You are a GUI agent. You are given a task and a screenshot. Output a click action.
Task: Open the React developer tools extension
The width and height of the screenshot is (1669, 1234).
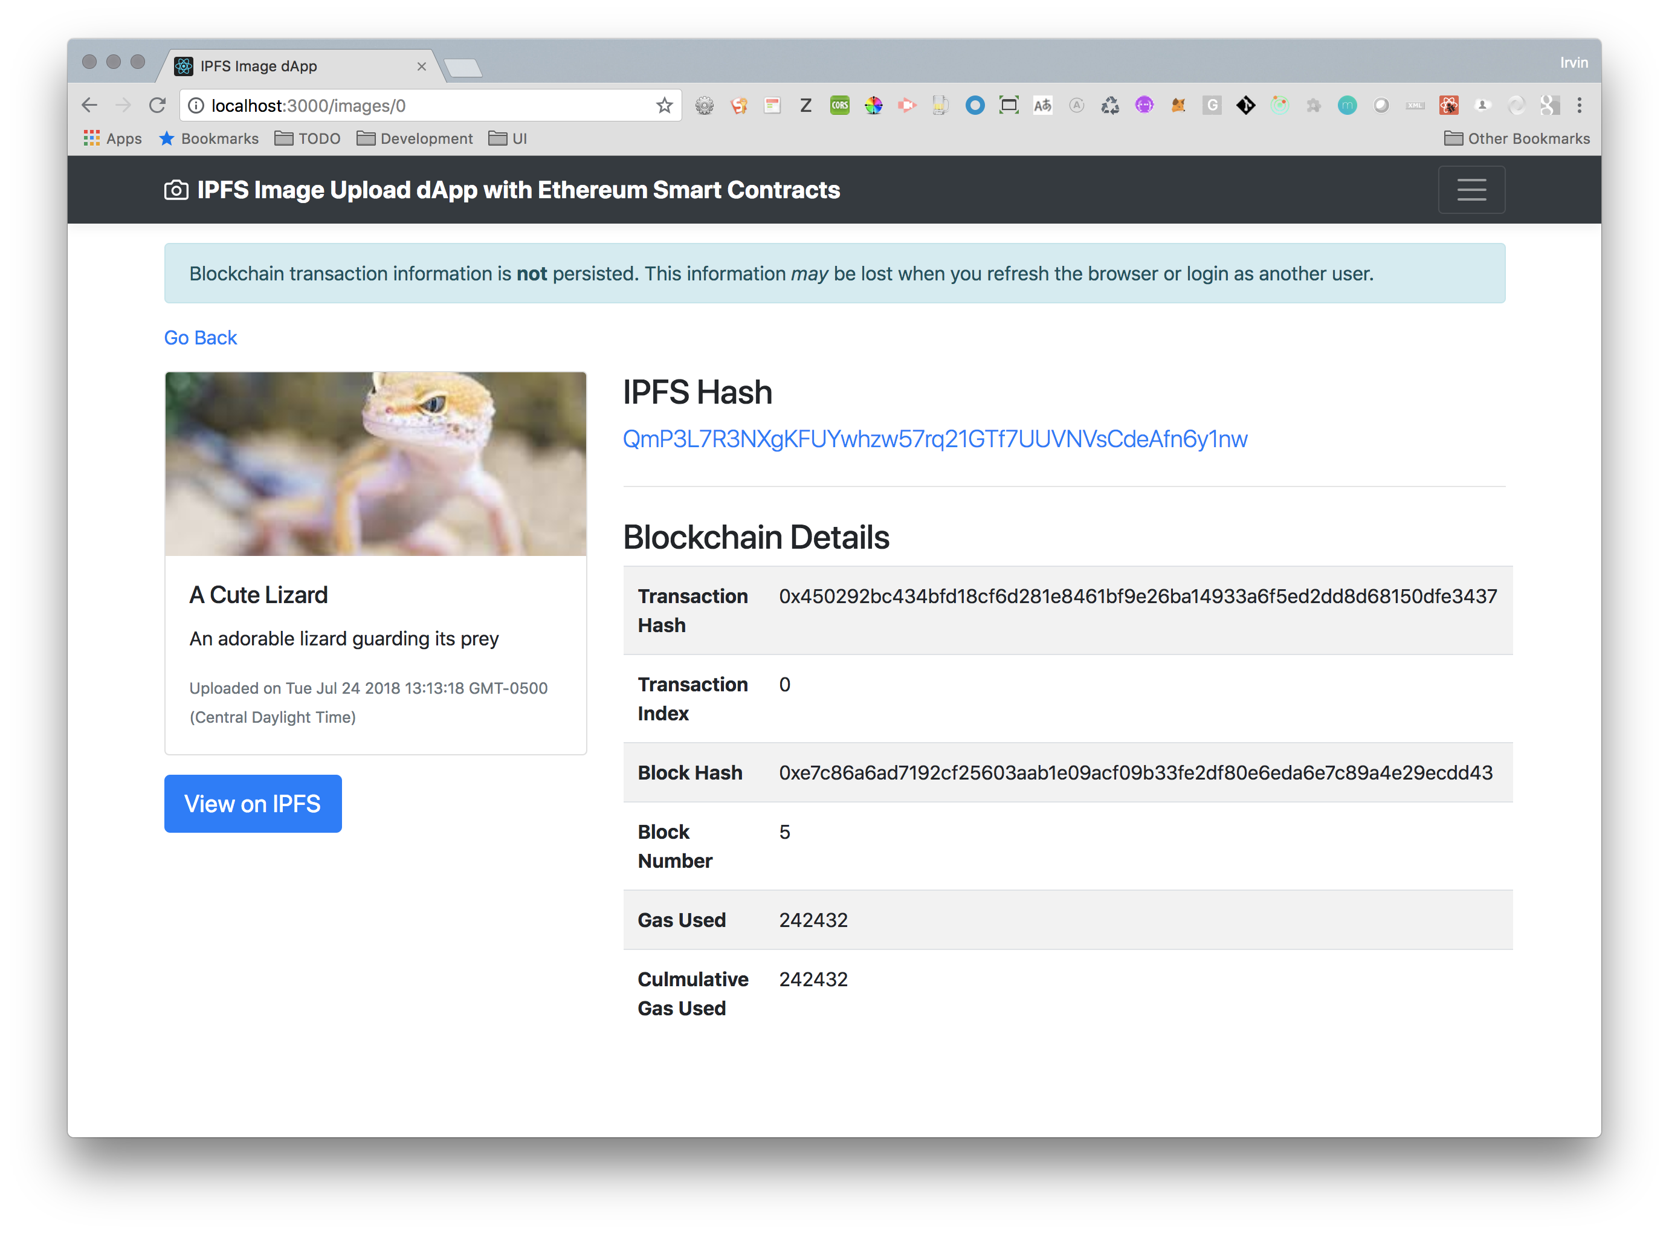[x=1448, y=105]
